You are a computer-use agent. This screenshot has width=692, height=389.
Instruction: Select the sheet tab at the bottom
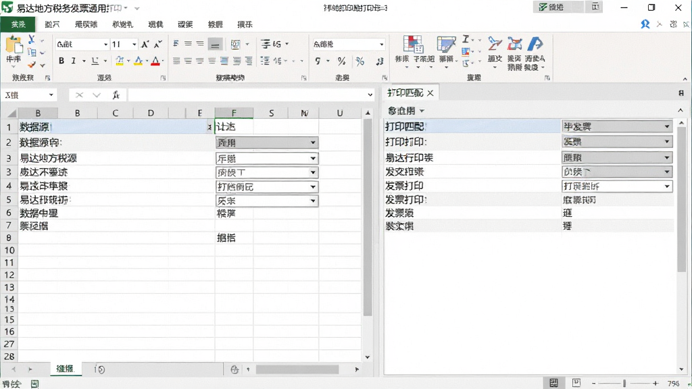pyautogui.click(x=65, y=369)
